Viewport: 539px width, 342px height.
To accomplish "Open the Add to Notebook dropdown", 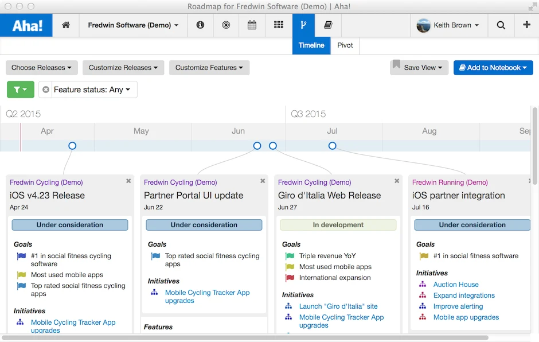I will click(x=493, y=68).
